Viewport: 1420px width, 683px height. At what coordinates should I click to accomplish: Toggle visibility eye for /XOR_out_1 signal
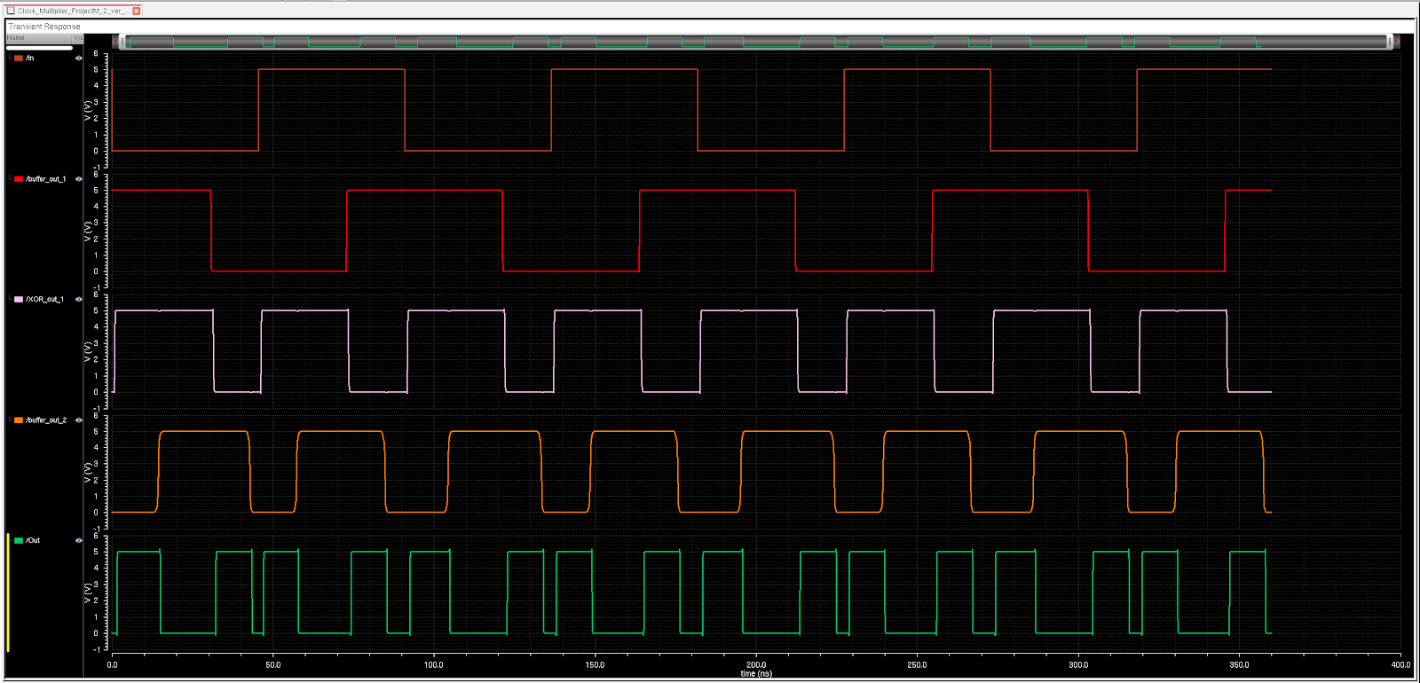pos(79,300)
